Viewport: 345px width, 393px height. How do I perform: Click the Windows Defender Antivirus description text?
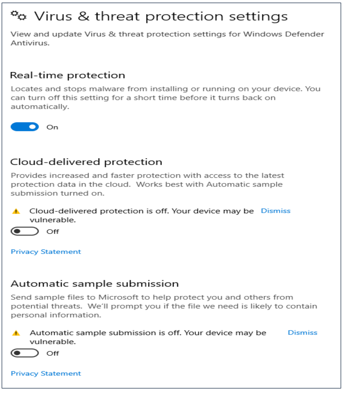pyautogui.click(x=167, y=38)
